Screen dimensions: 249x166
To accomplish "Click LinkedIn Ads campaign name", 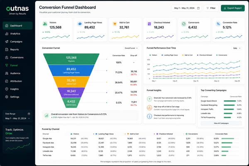I will coord(206,113).
